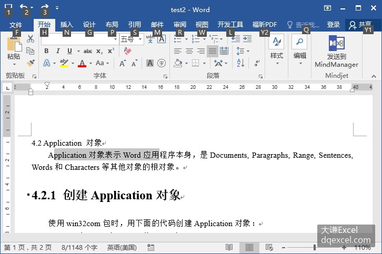Collapse the ribbon with chevron
Viewport: 382px width, 254px height.
tap(374, 76)
